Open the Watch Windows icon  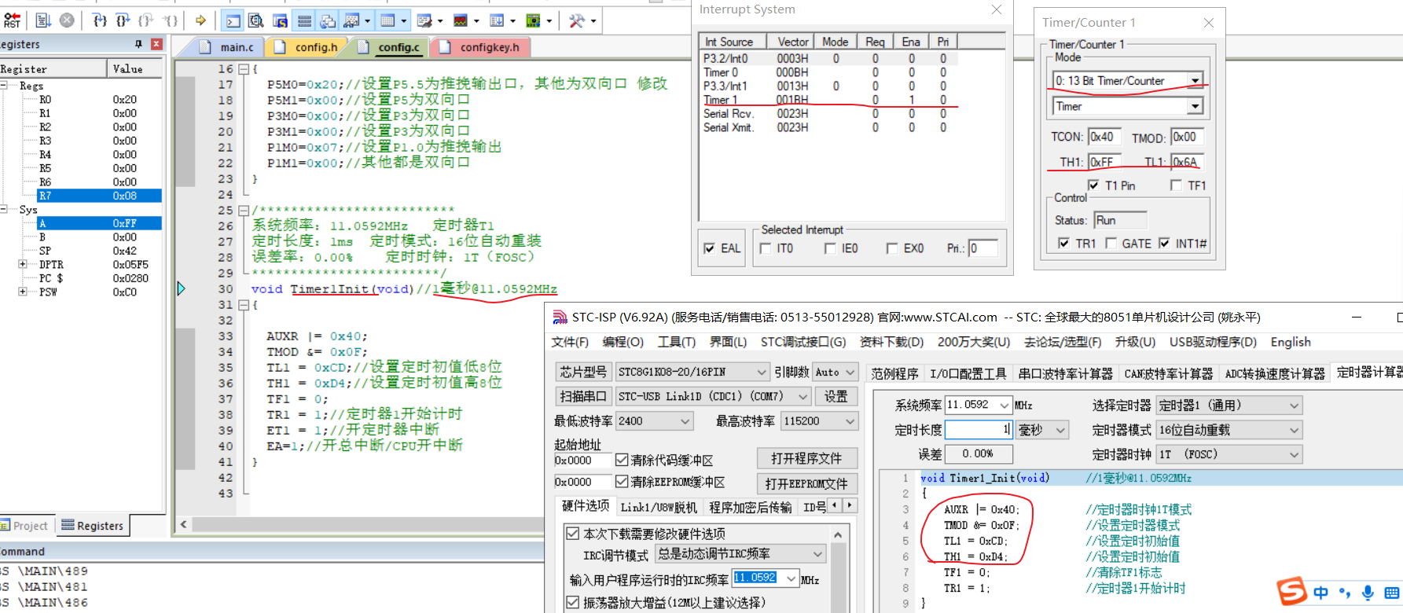point(352,20)
